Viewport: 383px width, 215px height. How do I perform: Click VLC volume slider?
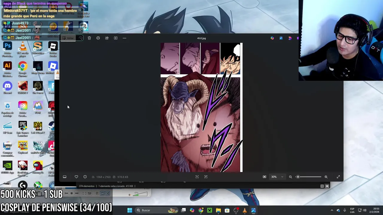pyautogui.click(x=140, y=194)
